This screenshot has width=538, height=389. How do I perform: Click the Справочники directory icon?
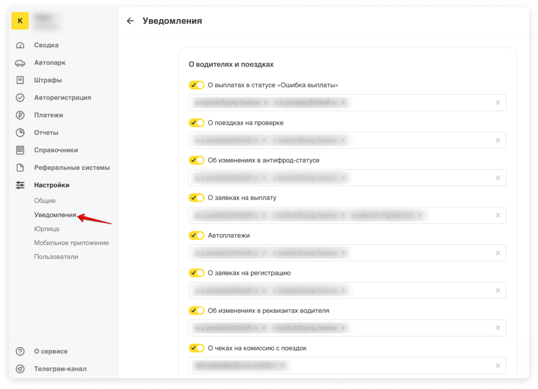(x=20, y=150)
